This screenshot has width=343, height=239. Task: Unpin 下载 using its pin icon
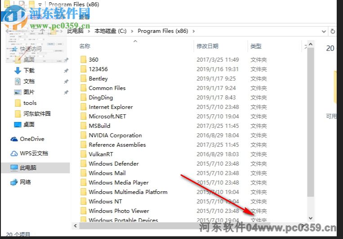pos(66,71)
